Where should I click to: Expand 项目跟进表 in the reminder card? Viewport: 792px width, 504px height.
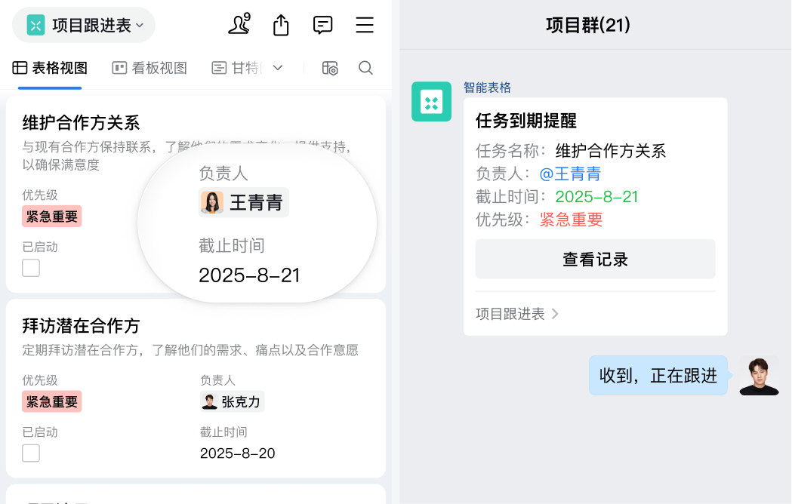[x=518, y=314]
